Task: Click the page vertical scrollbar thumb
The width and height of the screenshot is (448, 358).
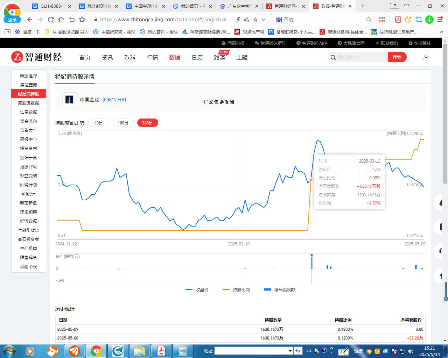Action: (x=445, y=114)
